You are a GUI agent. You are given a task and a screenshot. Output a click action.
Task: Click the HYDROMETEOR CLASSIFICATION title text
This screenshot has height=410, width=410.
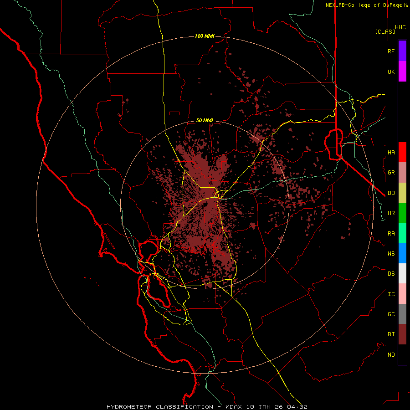point(160,407)
